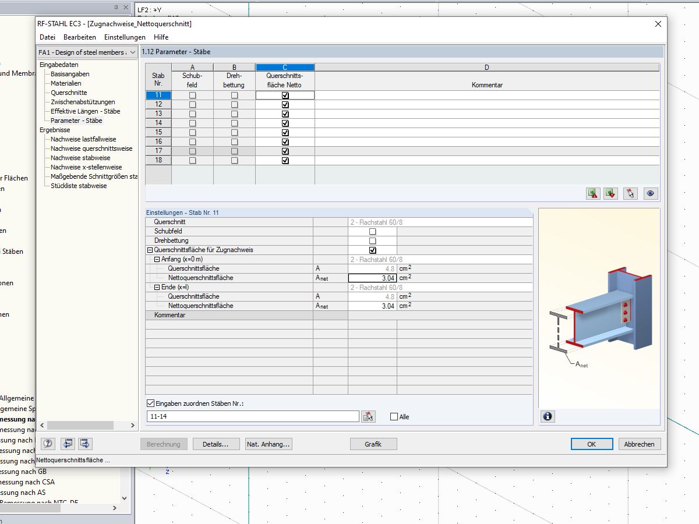
Task: Open the Bearbeiten menu
Action: point(80,37)
